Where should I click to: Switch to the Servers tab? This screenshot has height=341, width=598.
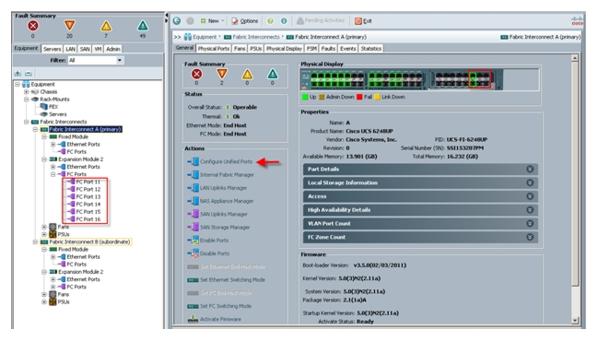(52, 49)
